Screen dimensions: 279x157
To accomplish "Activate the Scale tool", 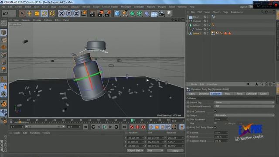I will (x=37, y=14).
